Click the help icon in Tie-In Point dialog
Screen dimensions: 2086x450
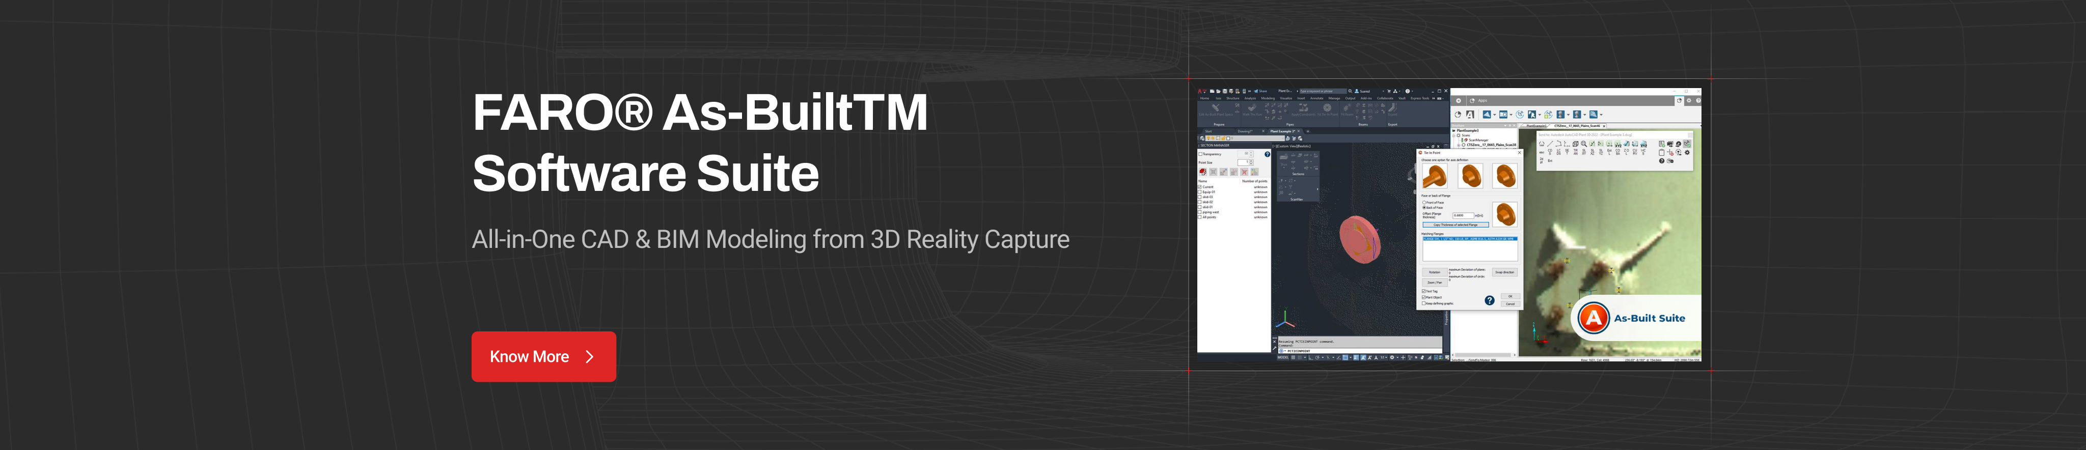[x=1489, y=300]
